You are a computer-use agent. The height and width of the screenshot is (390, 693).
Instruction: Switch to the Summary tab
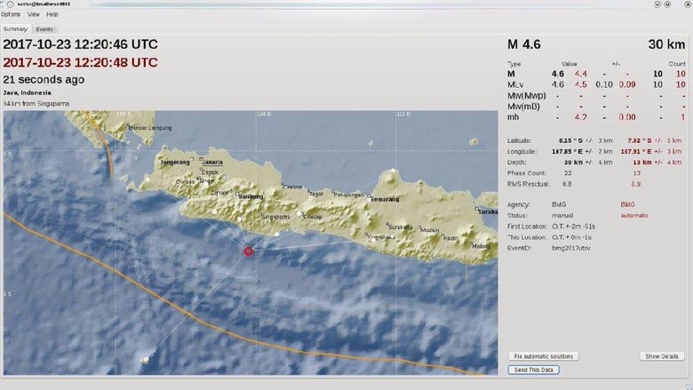point(15,29)
